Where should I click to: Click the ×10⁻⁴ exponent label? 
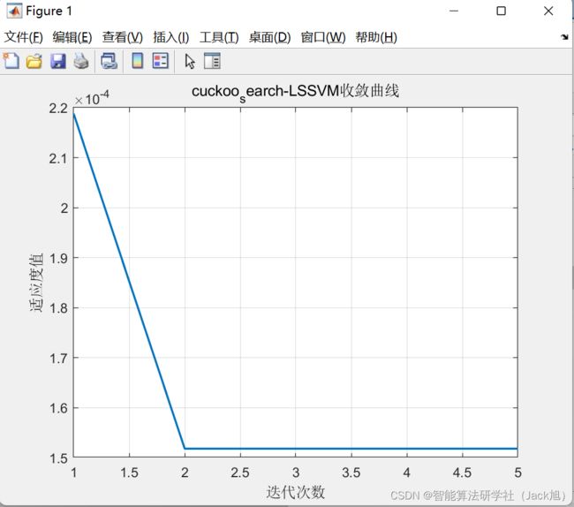coord(92,98)
